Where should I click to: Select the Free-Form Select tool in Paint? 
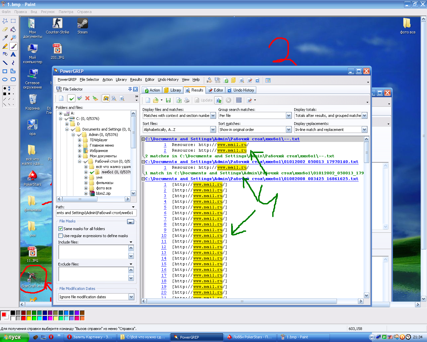(x=5, y=21)
